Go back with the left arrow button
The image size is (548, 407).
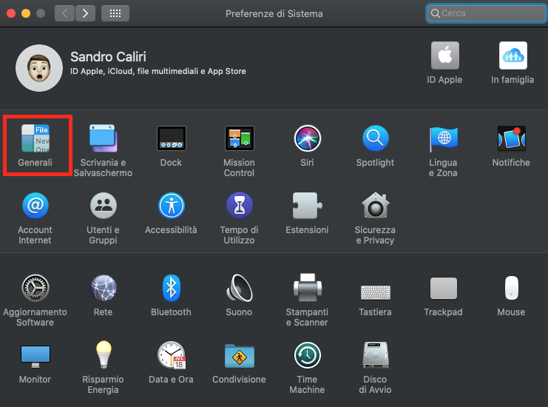64,13
